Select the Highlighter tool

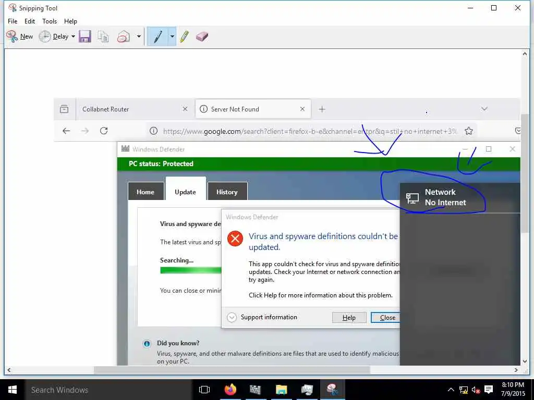pyautogui.click(x=185, y=36)
